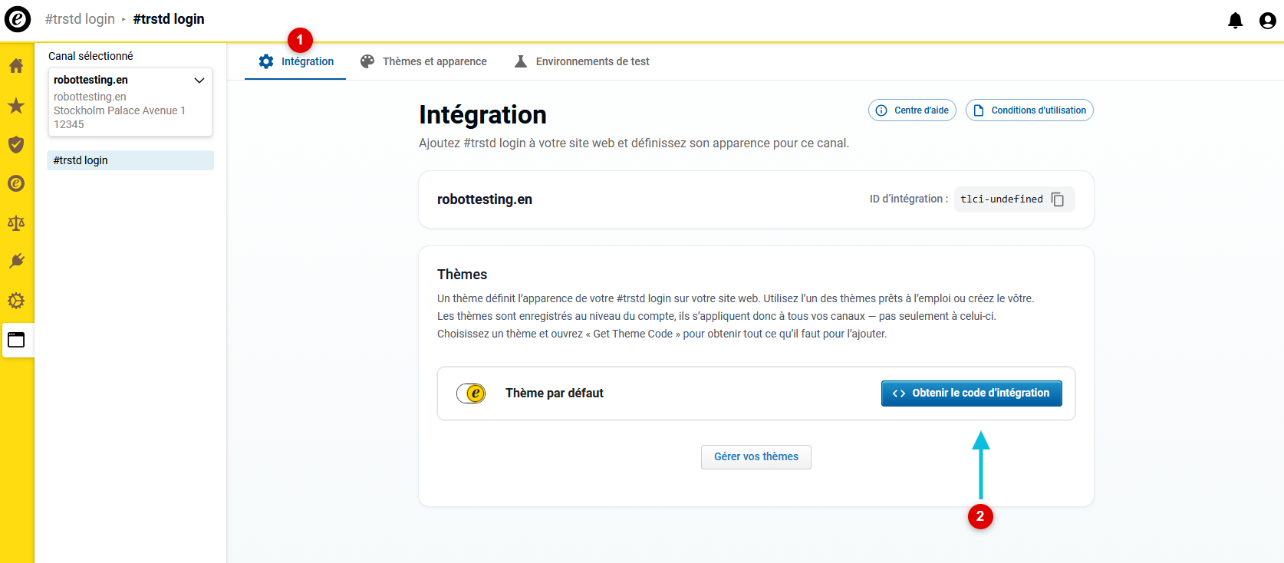Go to Home in the yellow sidebar
This screenshot has height=563, width=1284.
(16, 66)
